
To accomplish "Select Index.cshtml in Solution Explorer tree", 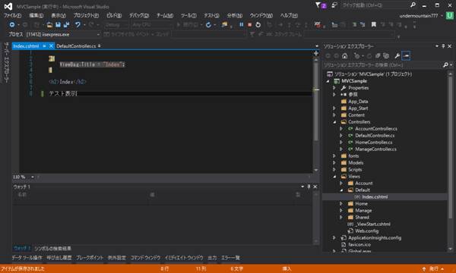I will (x=375, y=196).
